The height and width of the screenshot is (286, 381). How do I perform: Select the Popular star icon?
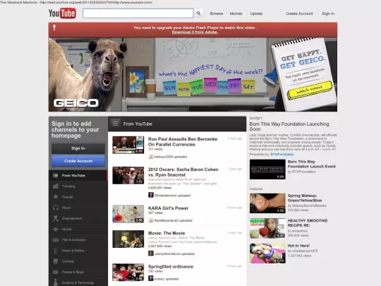tap(56, 197)
